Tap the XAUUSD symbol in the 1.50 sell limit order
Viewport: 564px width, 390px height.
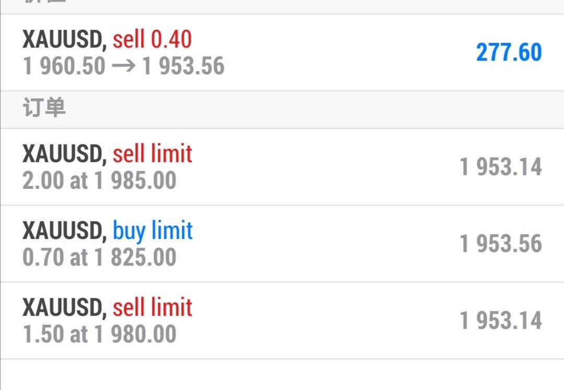tap(64, 307)
